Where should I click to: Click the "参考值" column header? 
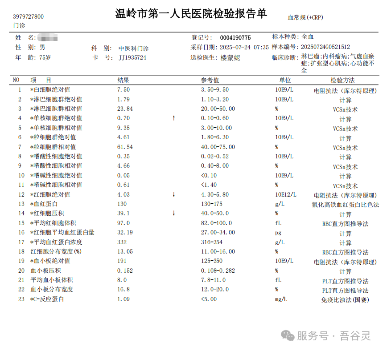(210, 80)
